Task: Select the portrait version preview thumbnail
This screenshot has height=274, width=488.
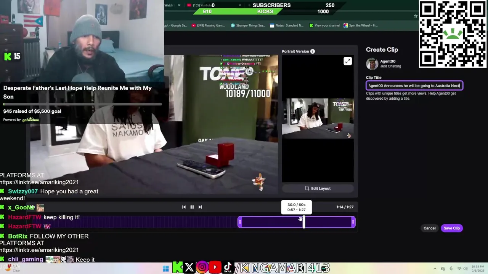Action: pyautogui.click(x=318, y=118)
